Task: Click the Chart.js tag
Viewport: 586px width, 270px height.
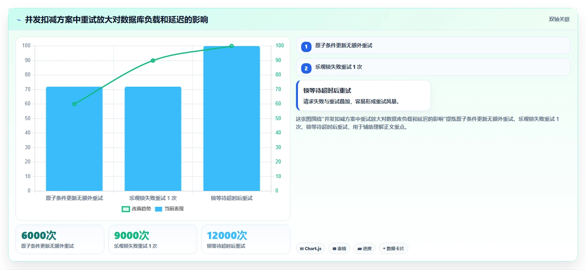Action: (310, 249)
